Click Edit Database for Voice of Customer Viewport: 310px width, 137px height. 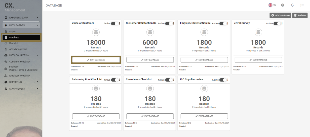pos(96,60)
